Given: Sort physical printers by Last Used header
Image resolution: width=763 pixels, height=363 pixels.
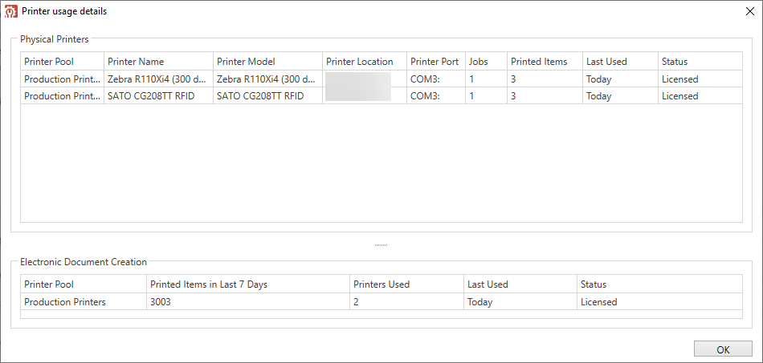Looking at the screenshot, I should (x=620, y=62).
